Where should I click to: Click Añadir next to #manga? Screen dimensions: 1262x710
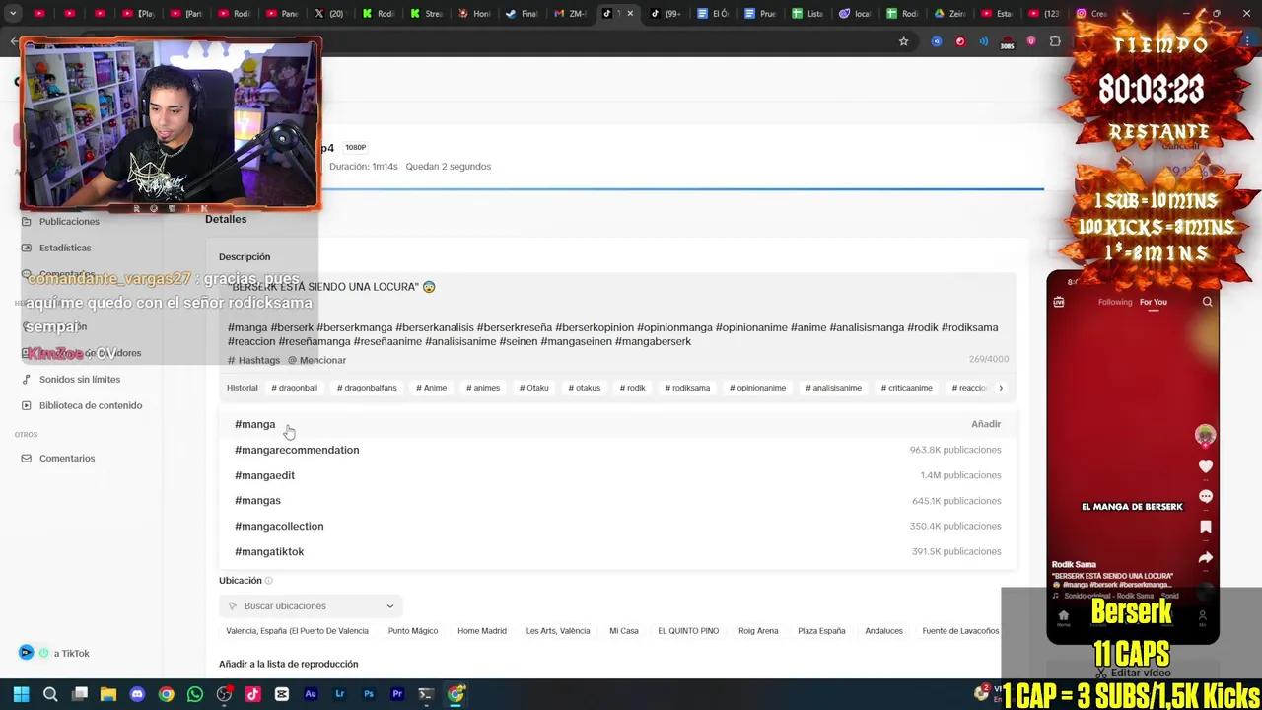coord(986,424)
